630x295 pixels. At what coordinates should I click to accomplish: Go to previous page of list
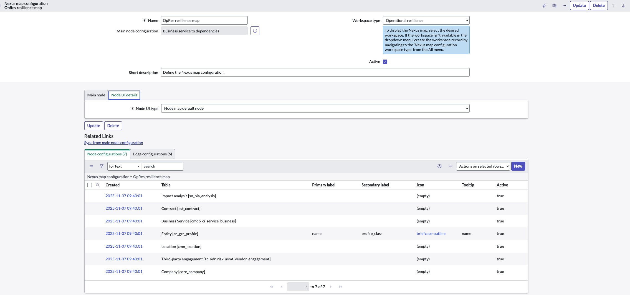282,287
